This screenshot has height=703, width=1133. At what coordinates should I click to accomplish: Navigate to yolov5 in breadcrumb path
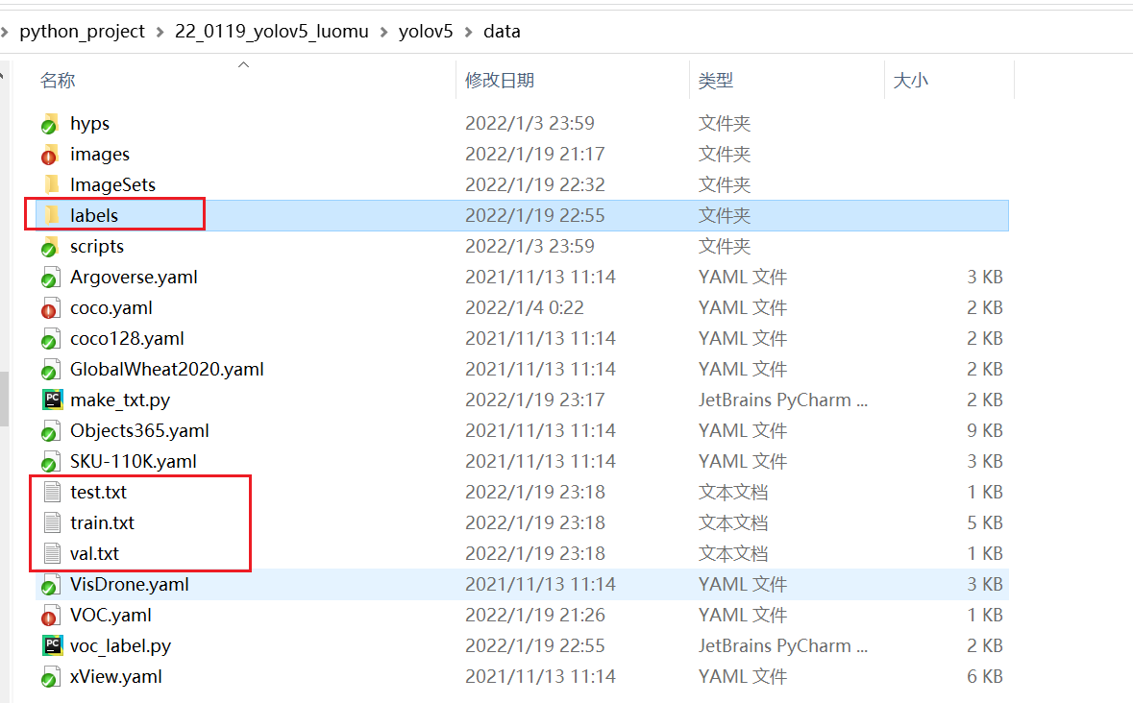(426, 32)
